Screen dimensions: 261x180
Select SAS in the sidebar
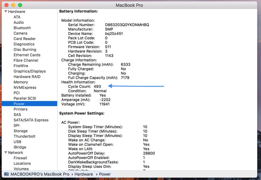[17, 115]
